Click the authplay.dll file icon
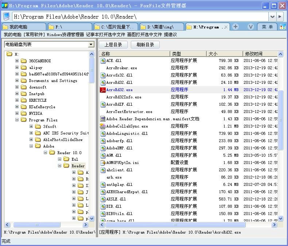 point(103,184)
